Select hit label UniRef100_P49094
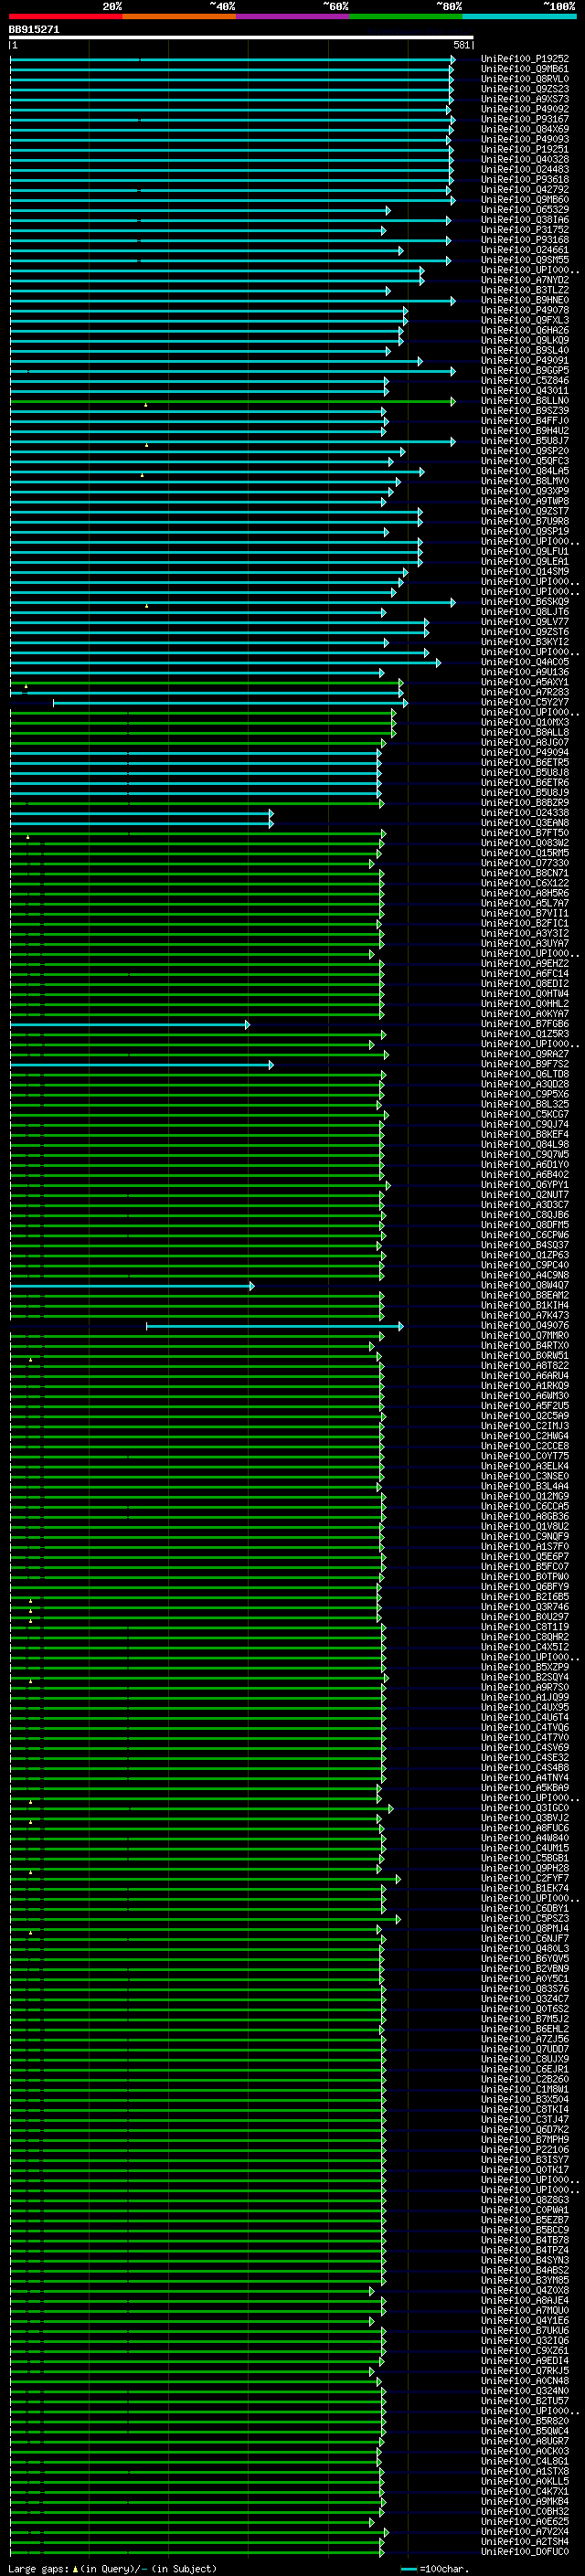 (525, 752)
